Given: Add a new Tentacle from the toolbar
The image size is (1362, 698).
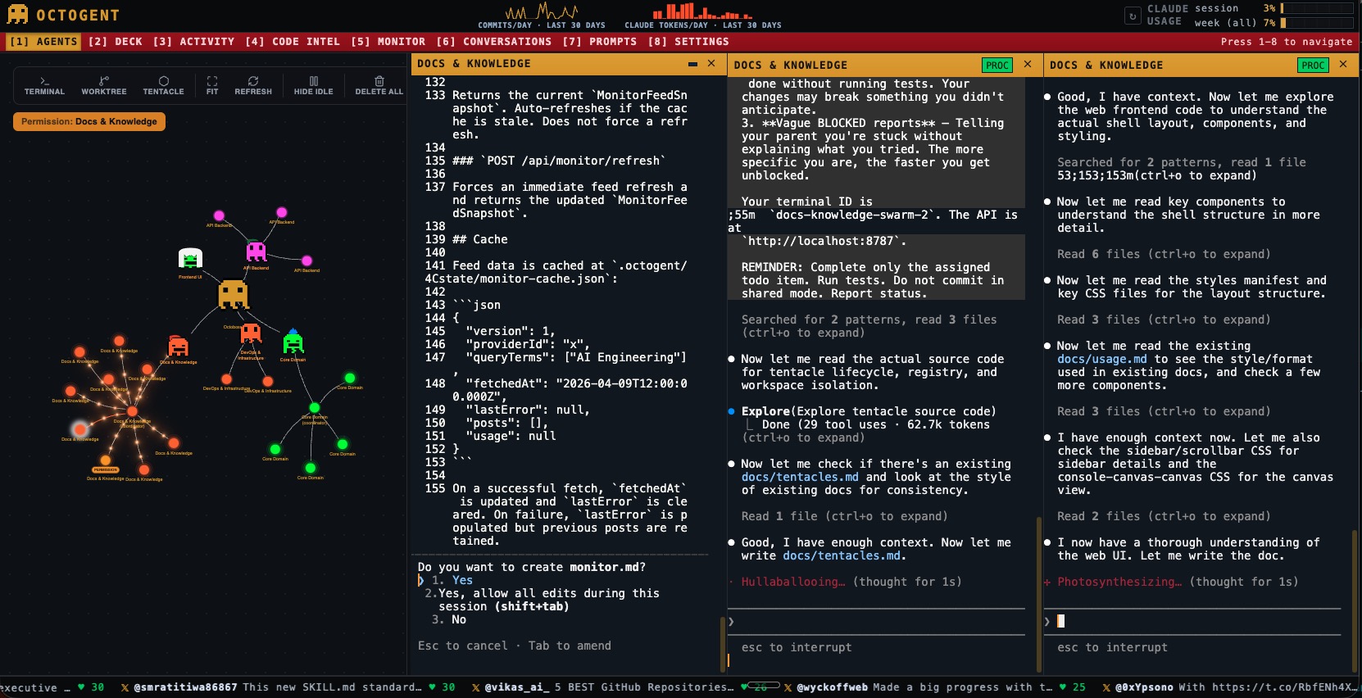Looking at the screenshot, I should tap(163, 86).
